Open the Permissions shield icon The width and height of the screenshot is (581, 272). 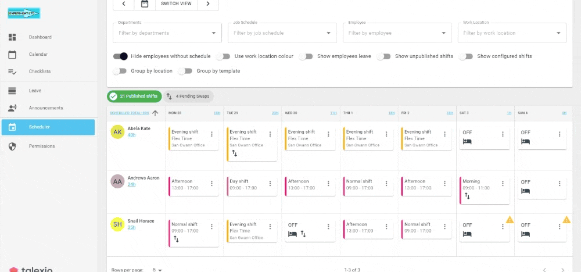pyautogui.click(x=12, y=146)
